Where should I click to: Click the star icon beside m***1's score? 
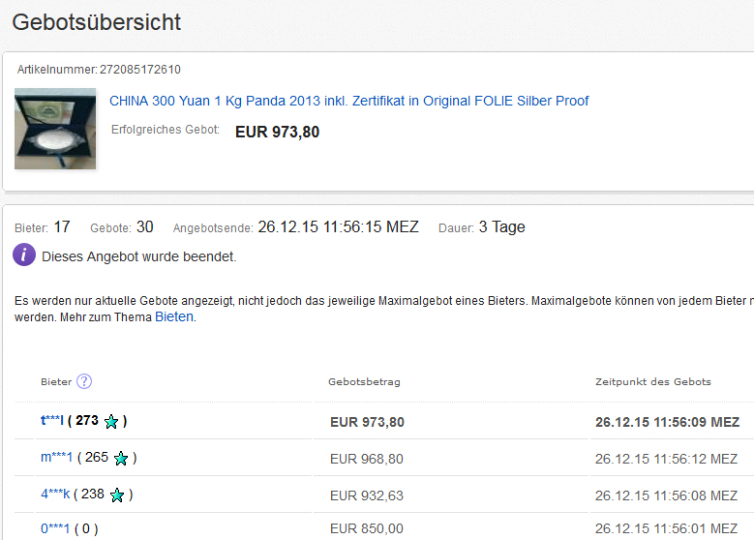(121, 458)
